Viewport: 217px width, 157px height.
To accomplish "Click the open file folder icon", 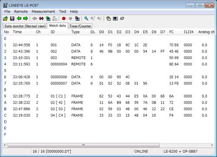I will click(x=6, y=19).
